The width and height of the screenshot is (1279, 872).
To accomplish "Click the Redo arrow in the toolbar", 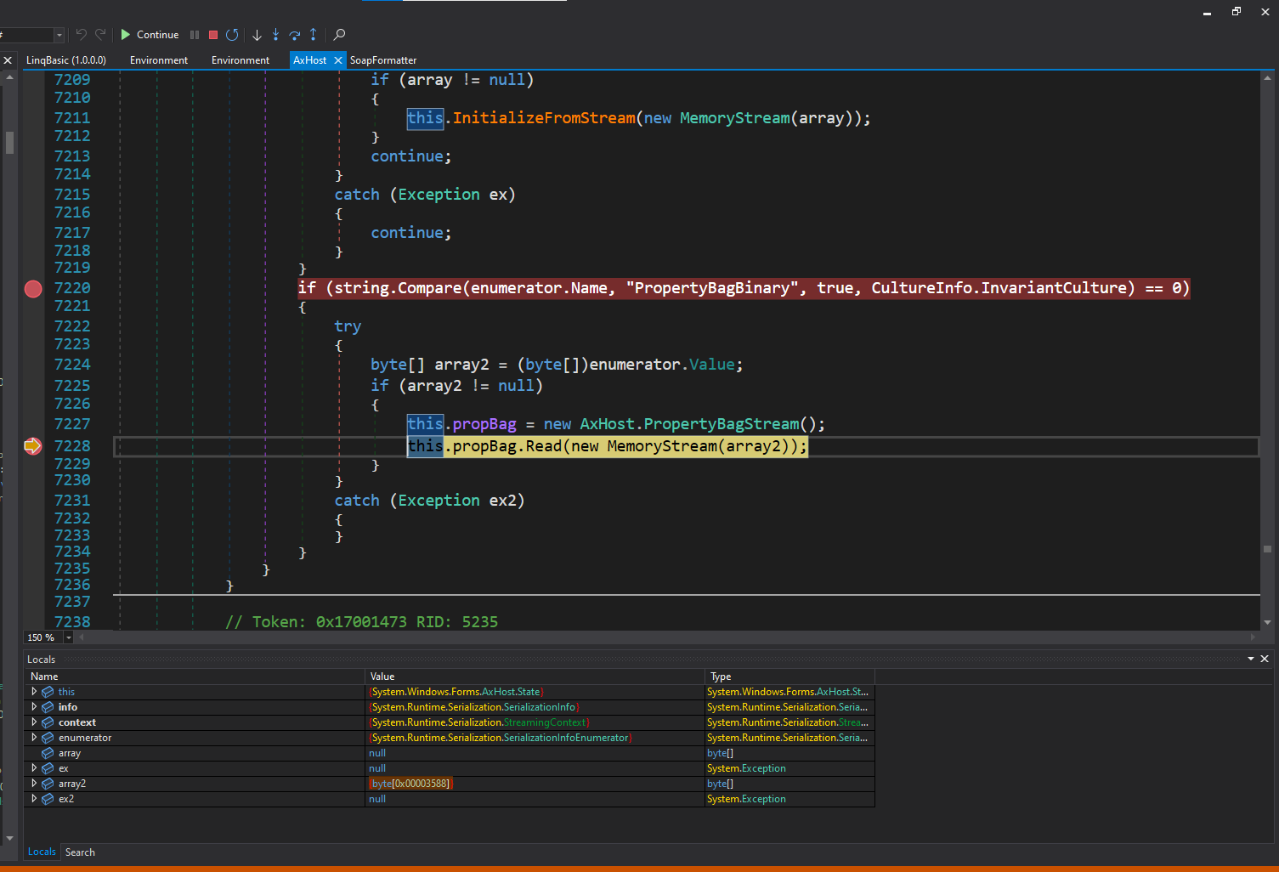I will (100, 35).
